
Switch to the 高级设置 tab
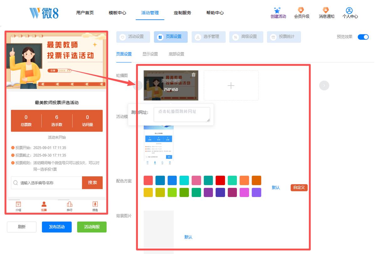tap(246, 37)
